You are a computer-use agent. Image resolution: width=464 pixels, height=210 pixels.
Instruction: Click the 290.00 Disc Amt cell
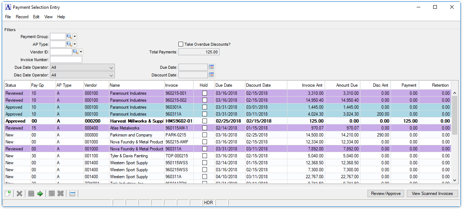(x=376, y=135)
